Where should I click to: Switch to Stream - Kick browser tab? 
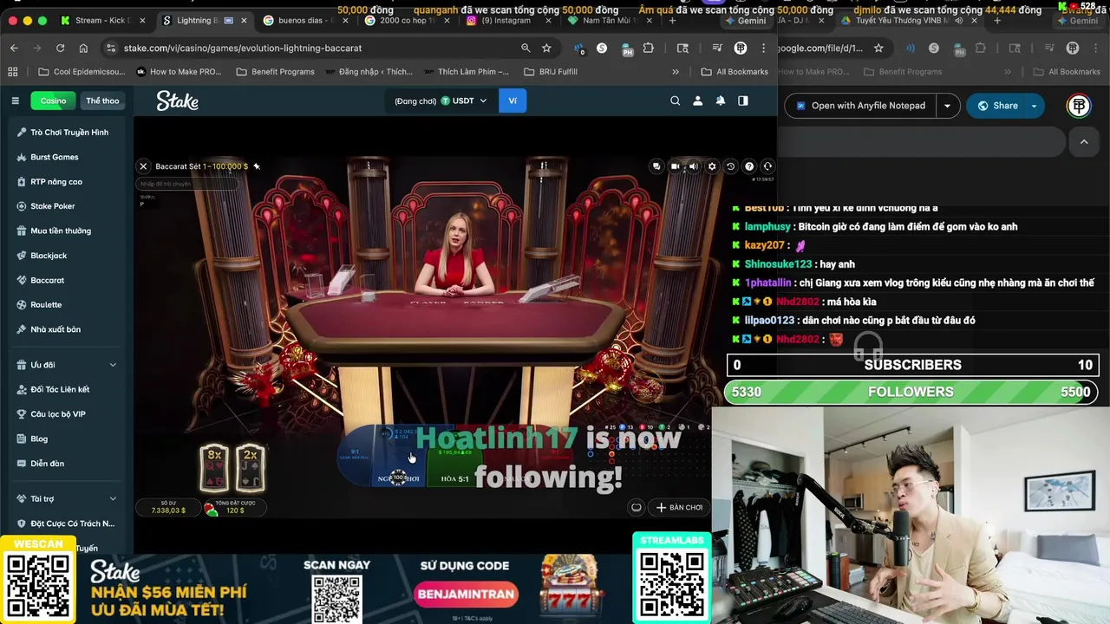click(x=103, y=20)
